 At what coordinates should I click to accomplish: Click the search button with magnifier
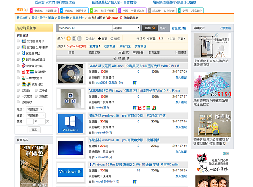click(x=150, y=28)
